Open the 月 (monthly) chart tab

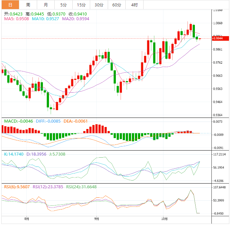pyautogui.click(x=46, y=5)
